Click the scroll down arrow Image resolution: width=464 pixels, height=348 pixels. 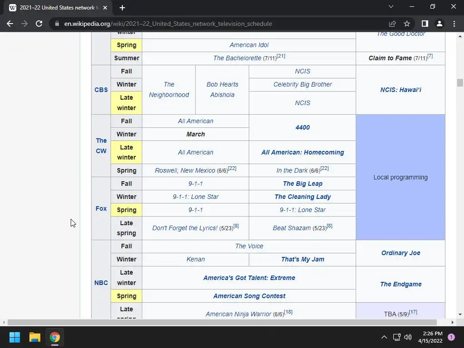[459, 314]
